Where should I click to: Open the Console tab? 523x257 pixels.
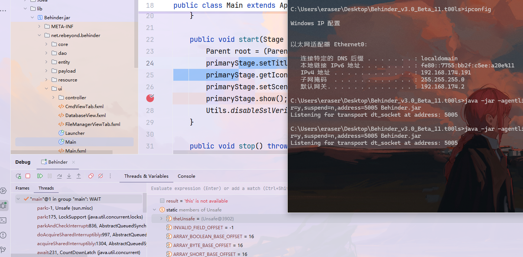(186, 176)
